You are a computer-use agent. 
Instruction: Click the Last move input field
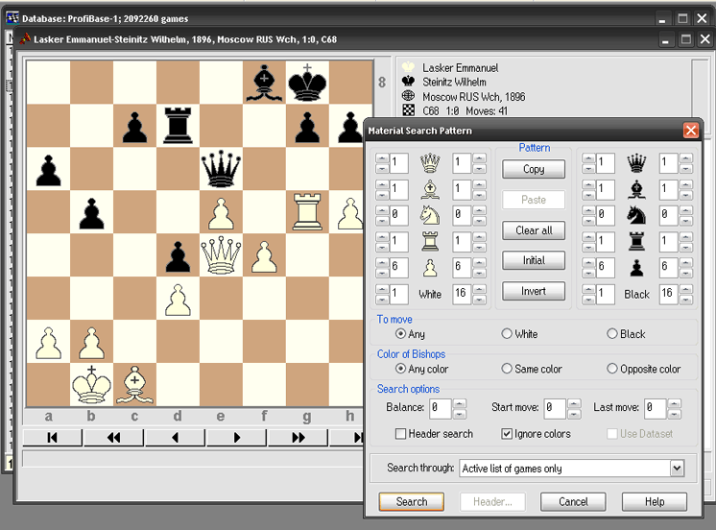coord(655,408)
